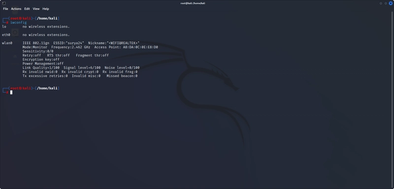Viewport: 394px width, 189px height.
Task: Click Encryption key:off line
Action: click(41, 59)
